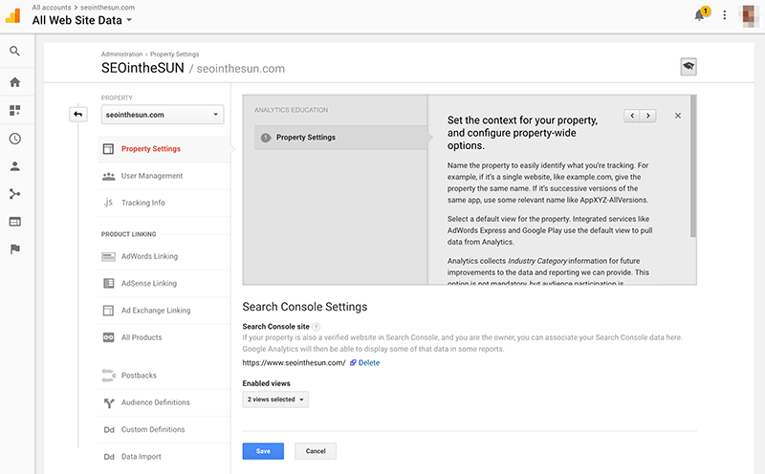Open Data Import
765x474 pixels.
164,457
